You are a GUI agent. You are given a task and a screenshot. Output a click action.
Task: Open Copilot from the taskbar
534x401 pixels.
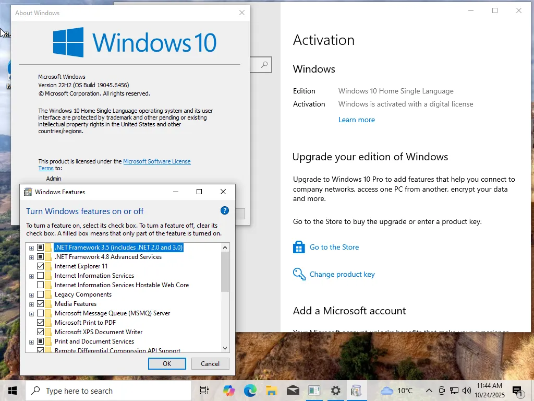[x=229, y=391]
